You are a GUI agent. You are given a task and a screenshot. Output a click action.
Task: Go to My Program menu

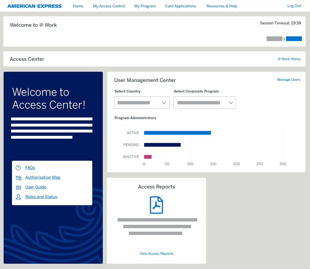pyautogui.click(x=145, y=6)
